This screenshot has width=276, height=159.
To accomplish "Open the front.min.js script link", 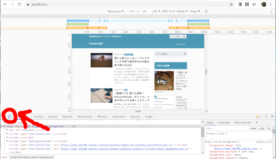I will click(x=116, y=145).
